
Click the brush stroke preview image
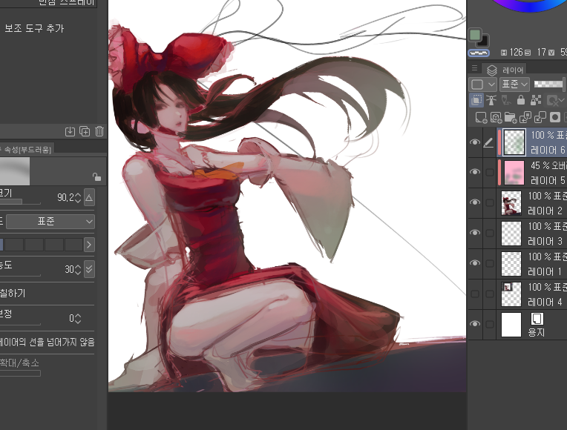click(15, 171)
